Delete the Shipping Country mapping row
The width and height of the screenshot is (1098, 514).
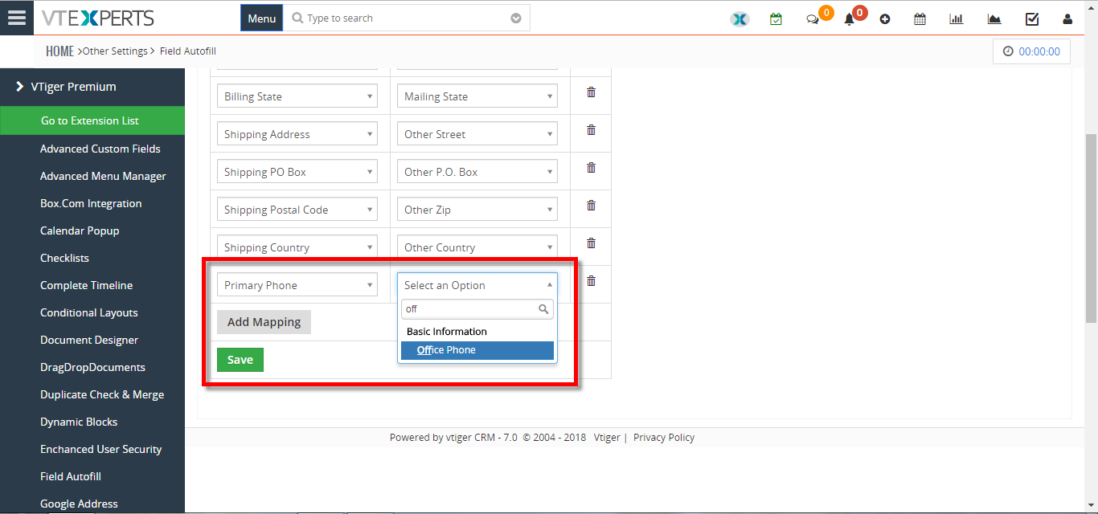[x=591, y=243]
